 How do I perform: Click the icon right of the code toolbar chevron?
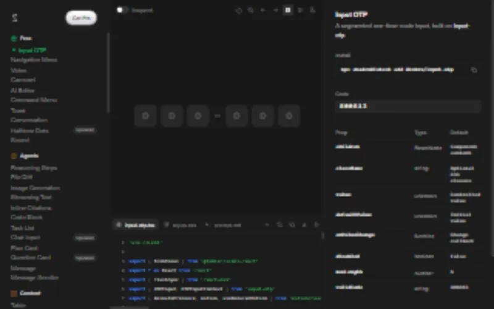point(280,225)
